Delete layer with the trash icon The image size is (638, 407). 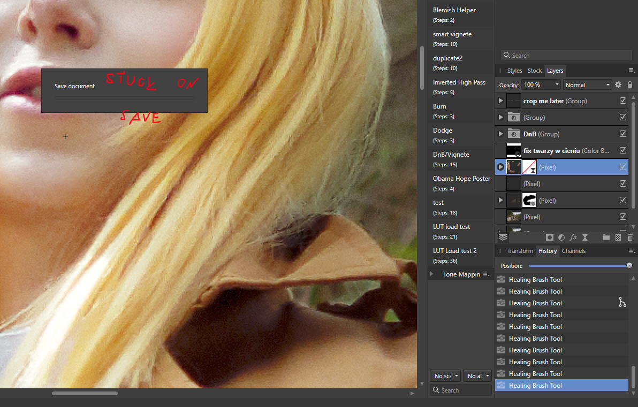[x=631, y=237]
